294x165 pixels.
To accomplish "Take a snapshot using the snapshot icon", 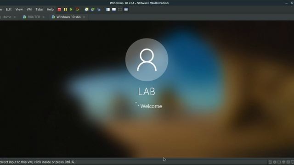I will [86, 9].
